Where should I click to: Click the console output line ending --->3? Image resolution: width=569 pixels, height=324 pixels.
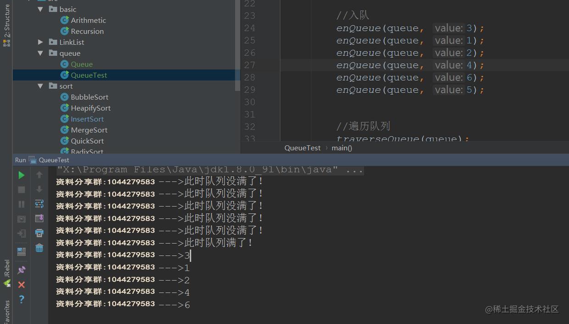click(123, 255)
